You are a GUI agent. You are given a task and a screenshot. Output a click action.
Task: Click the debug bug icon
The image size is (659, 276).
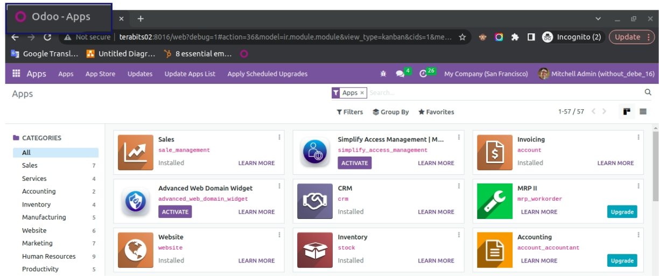pyautogui.click(x=383, y=74)
